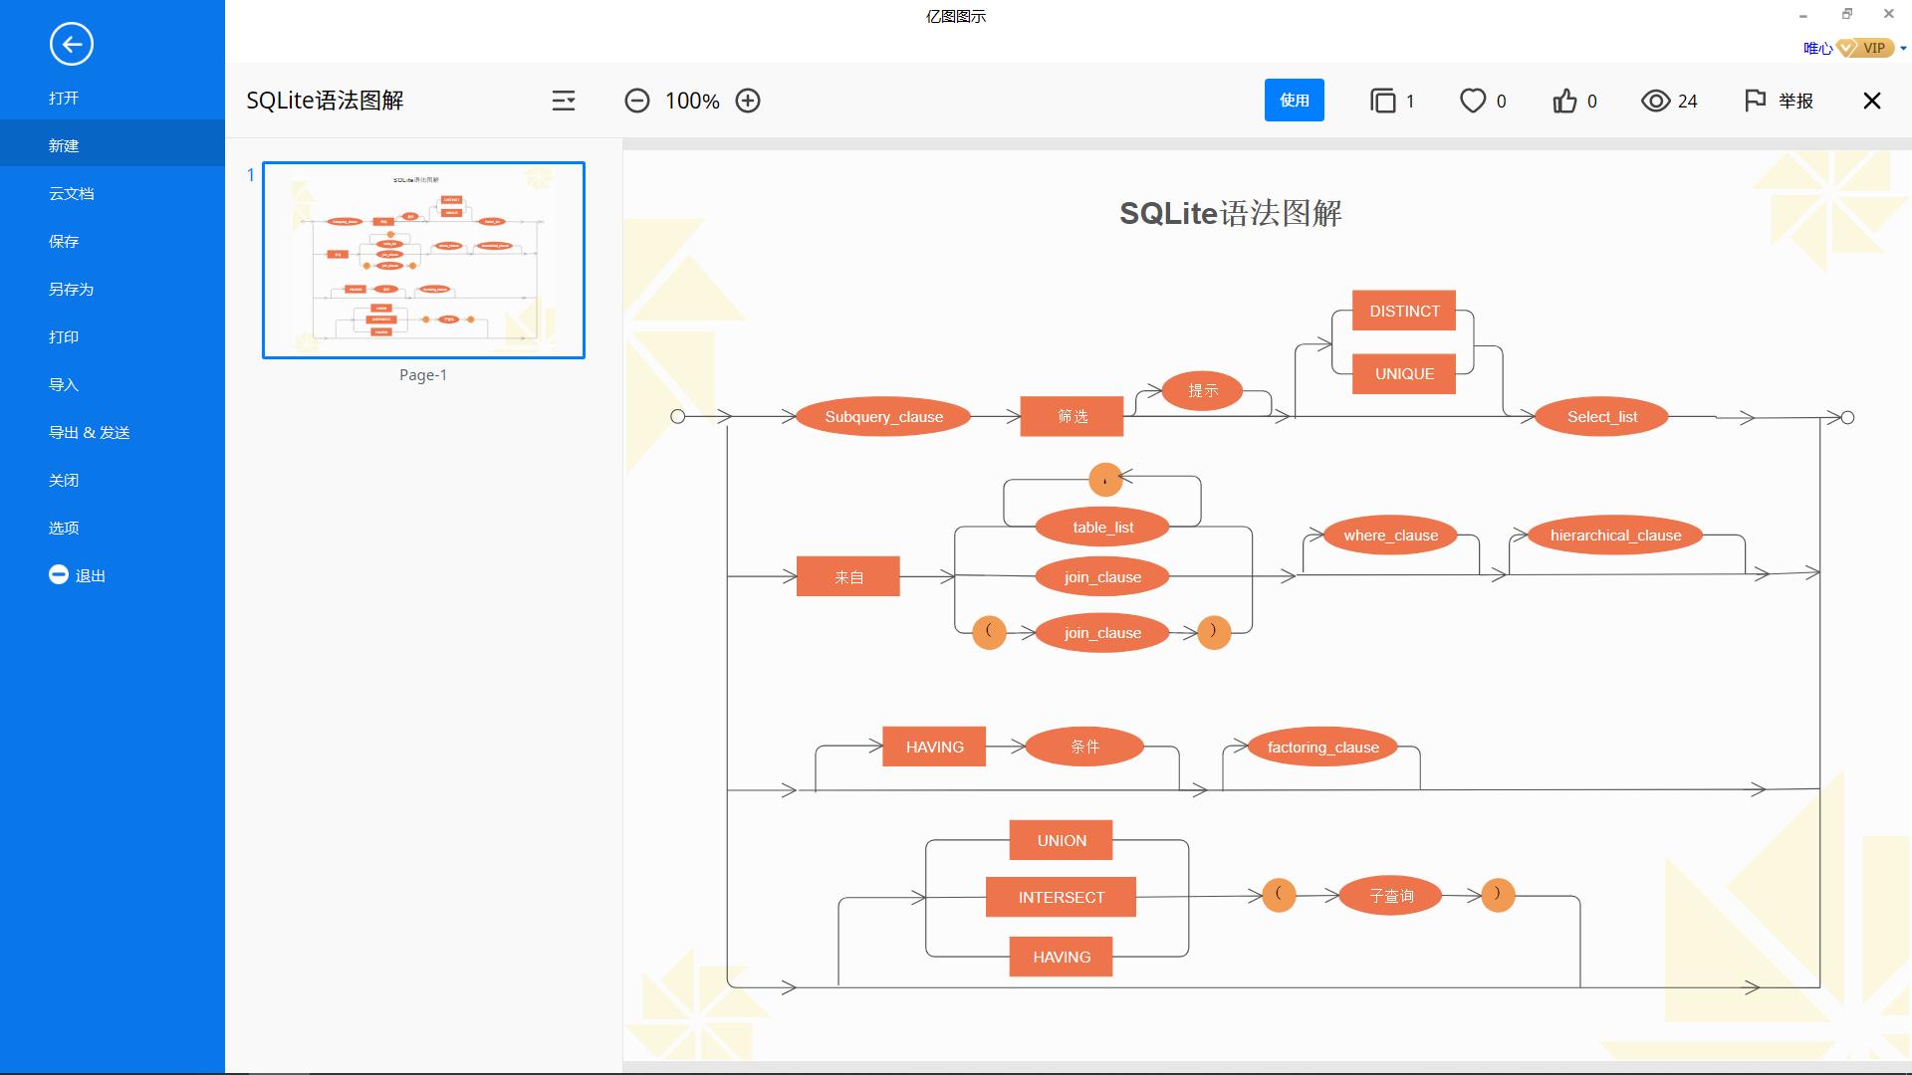
Task: Select 选项 from the sidebar
Action: click(63, 528)
